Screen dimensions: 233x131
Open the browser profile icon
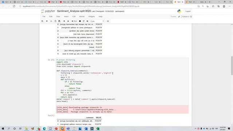coord(224,6)
